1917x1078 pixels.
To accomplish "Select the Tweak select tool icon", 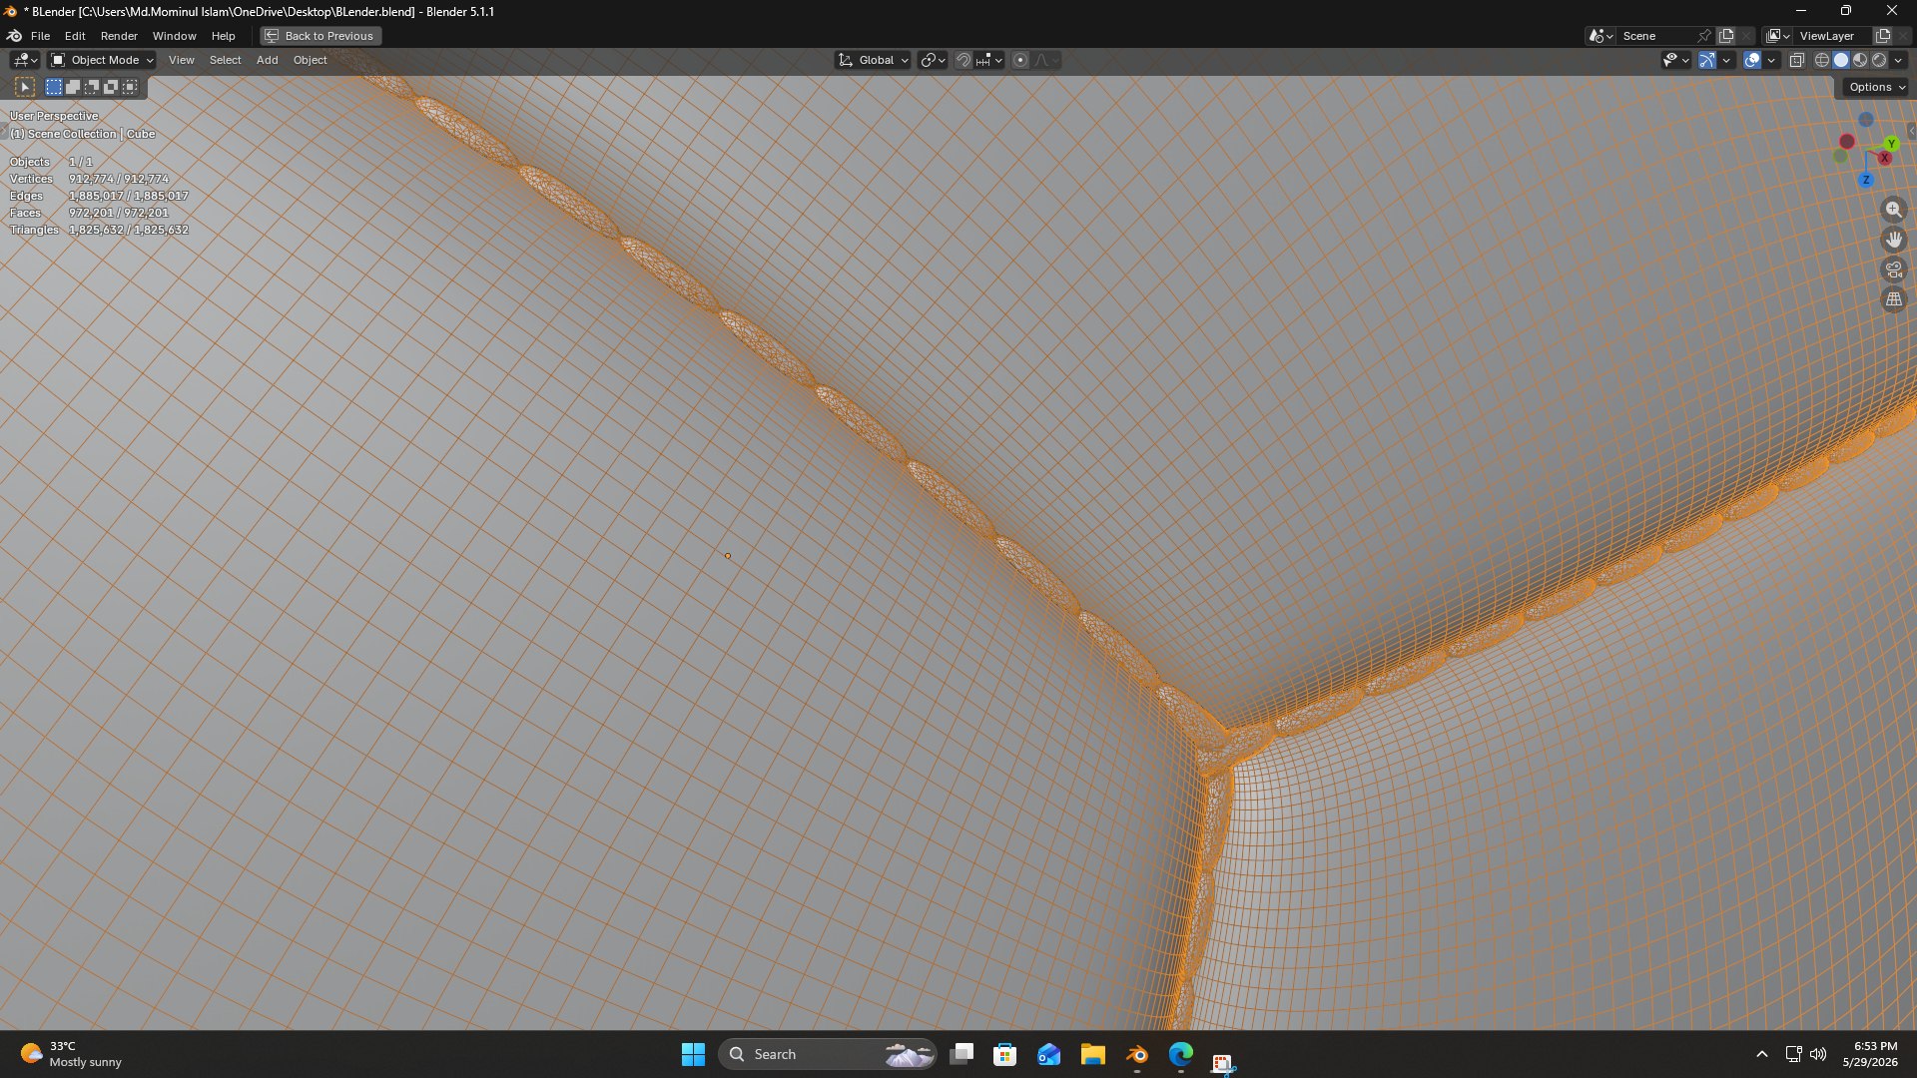I will coord(26,87).
